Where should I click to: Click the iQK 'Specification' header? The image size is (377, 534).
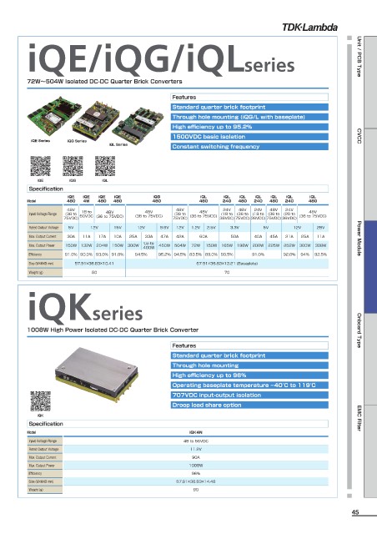pos(178,424)
